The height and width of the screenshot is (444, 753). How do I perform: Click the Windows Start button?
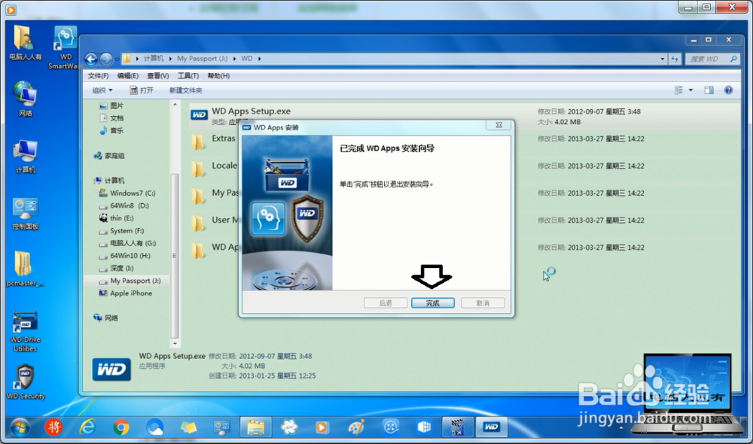(x=20, y=427)
